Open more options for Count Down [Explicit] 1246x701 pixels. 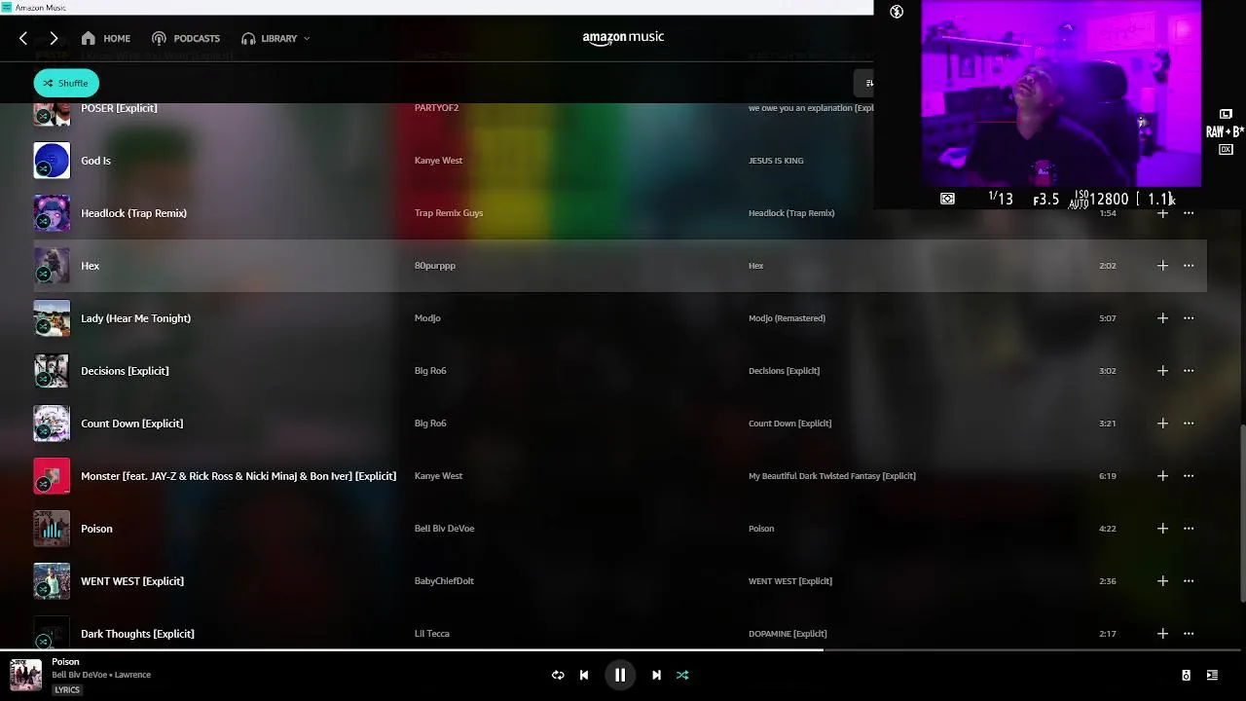pyautogui.click(x=1189, y=424)
